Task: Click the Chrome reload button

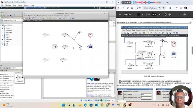Action: click(128, 8)
